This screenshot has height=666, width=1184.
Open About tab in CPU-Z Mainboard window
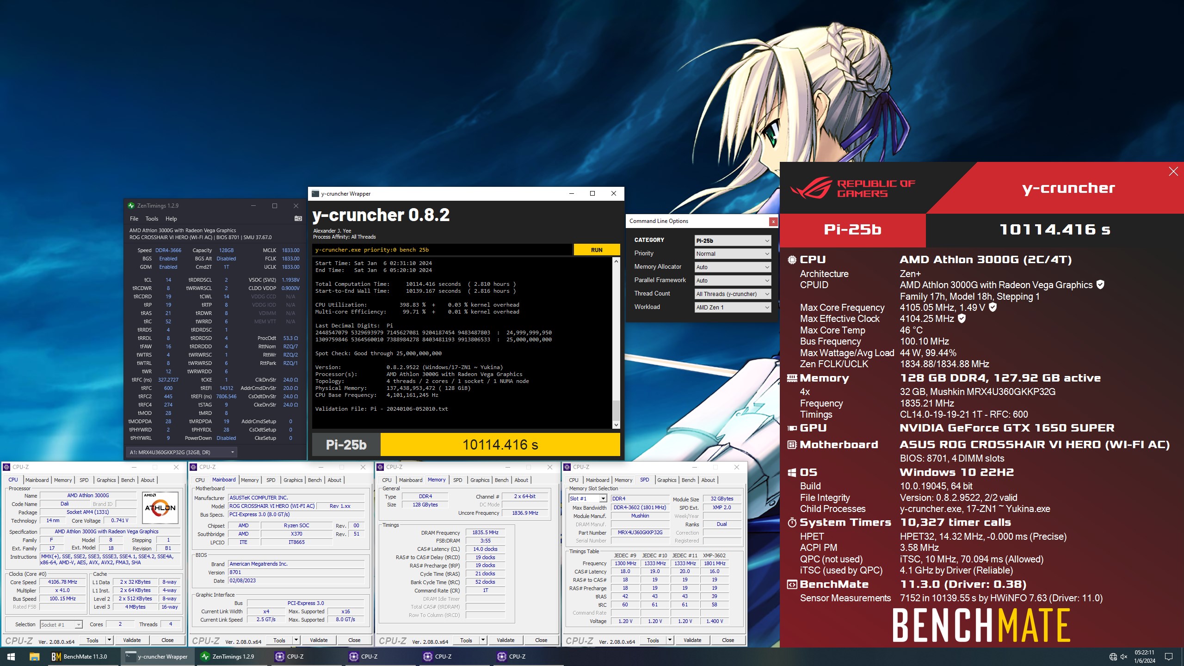[x=334, y=480]
